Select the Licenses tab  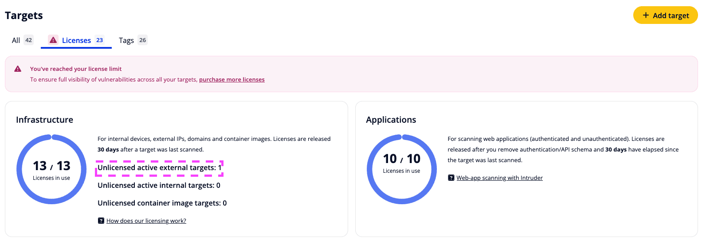[x=76, y=40]
